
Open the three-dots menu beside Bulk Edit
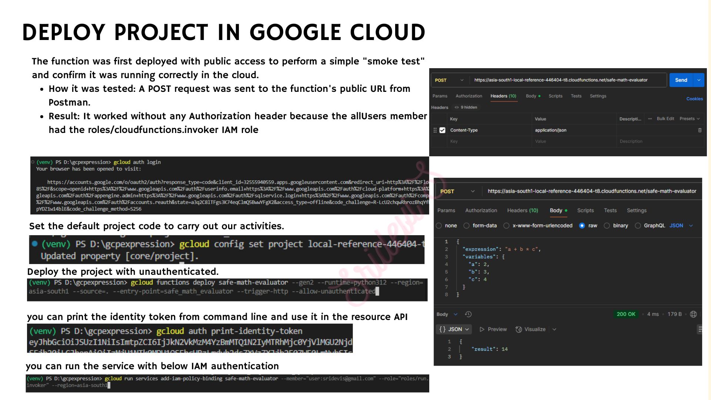click(x=650, y=119)
